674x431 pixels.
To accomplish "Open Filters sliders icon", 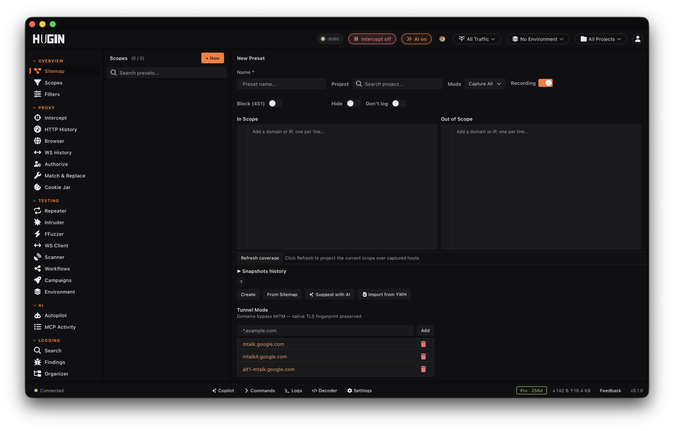I will coord(37,94).
